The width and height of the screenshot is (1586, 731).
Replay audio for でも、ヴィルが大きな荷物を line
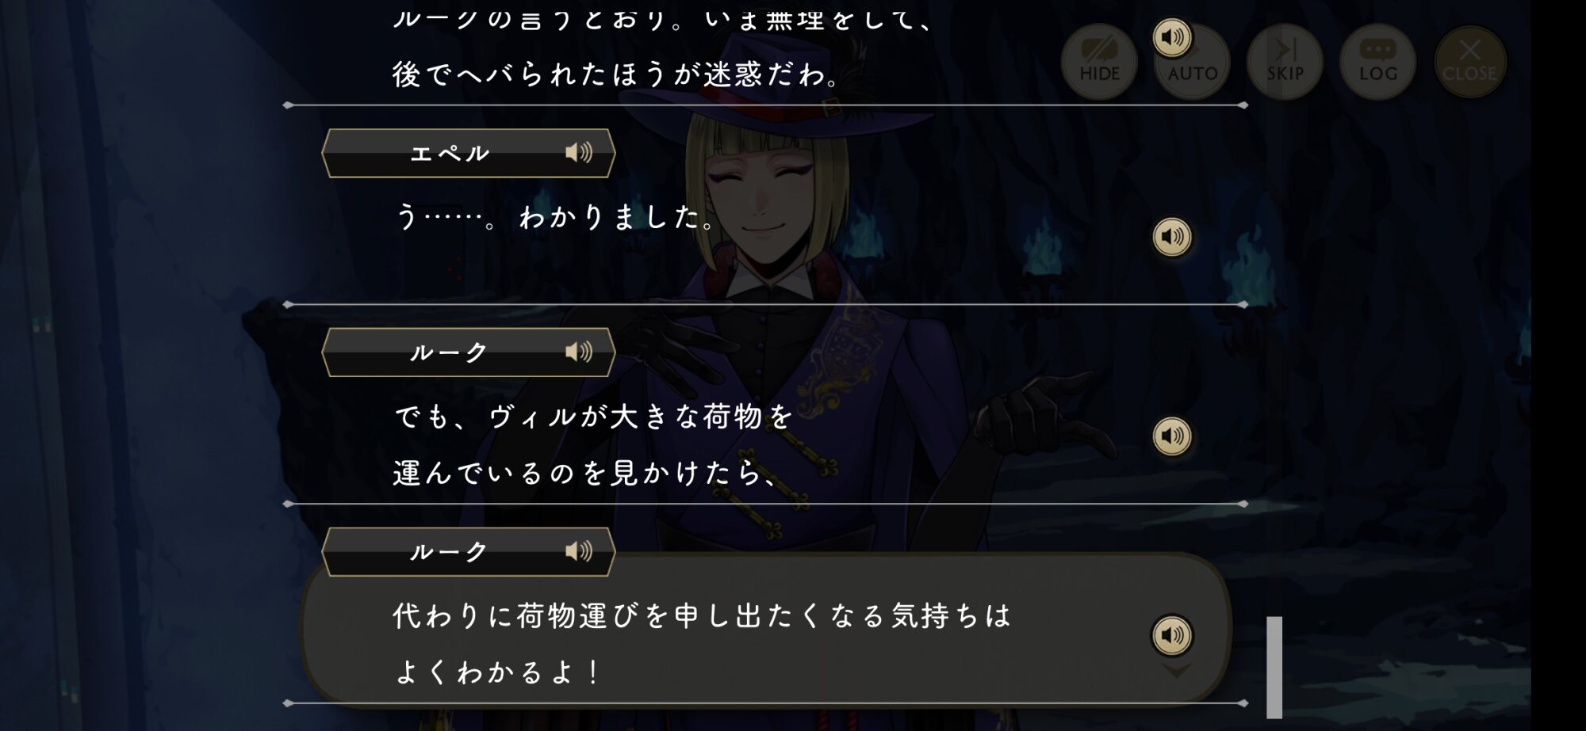click(1171, 436)
